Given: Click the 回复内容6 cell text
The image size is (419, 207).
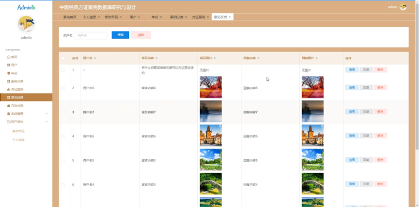Looking at the screenshot, I should coord(250,136).
